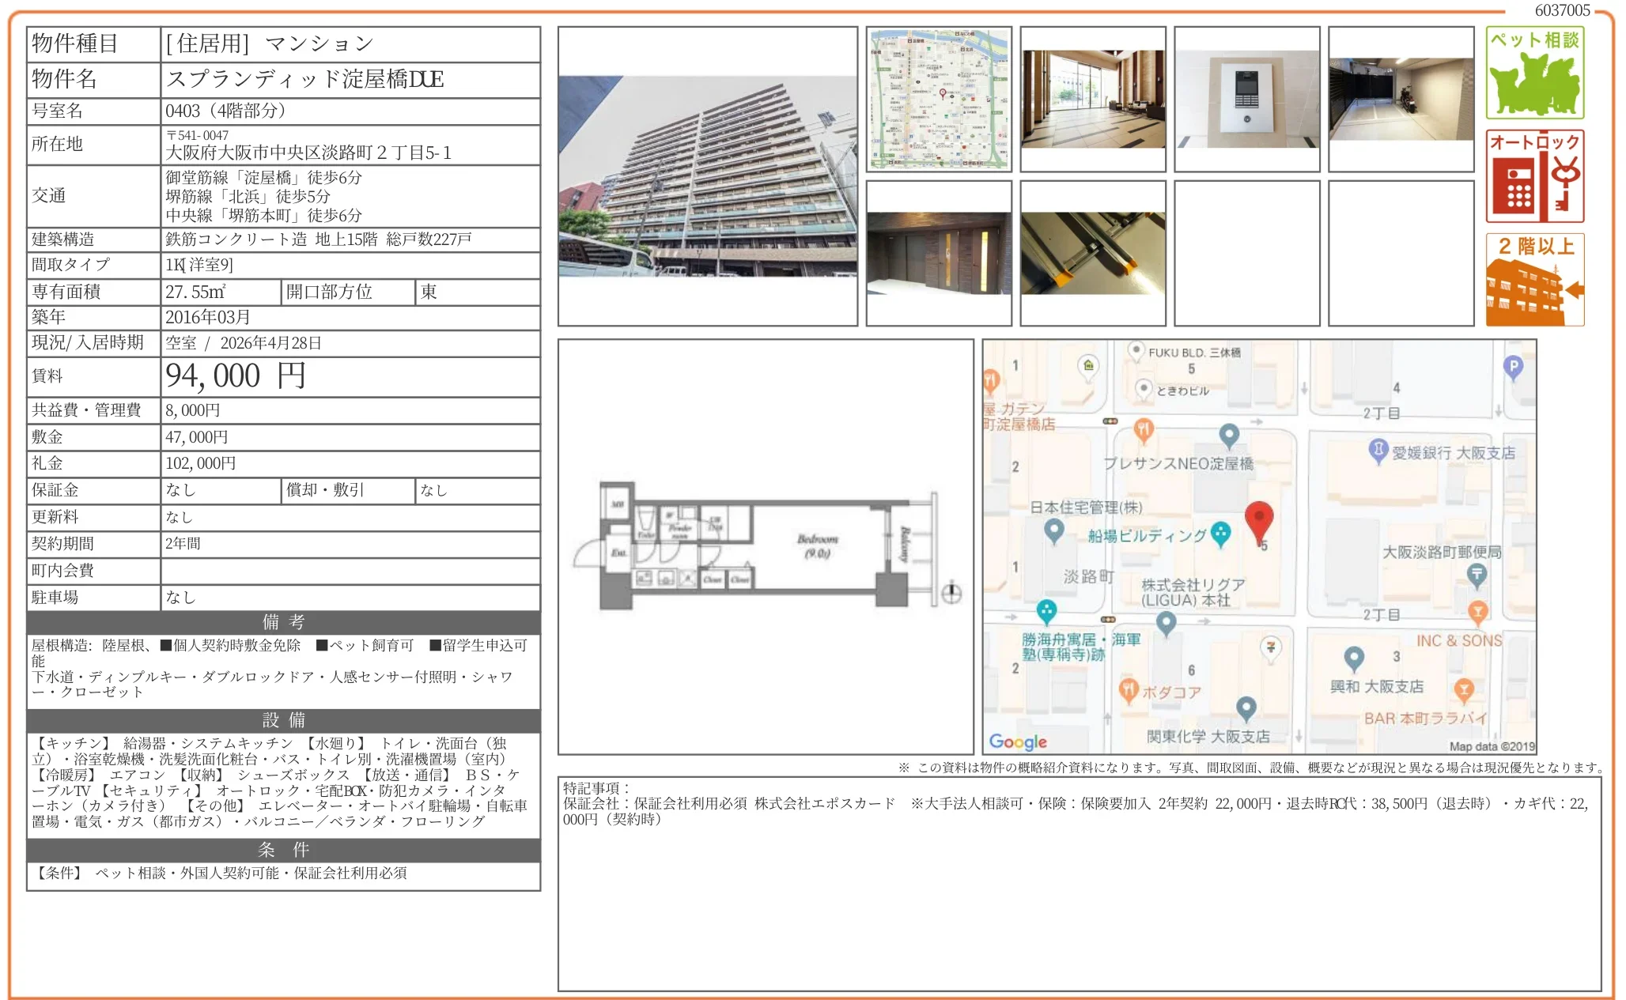Image resolution: width=1626 pixels, height=1000 pixels.
Task: Open the building exterior photo thumbnail
Action: [x=708, y=175]
